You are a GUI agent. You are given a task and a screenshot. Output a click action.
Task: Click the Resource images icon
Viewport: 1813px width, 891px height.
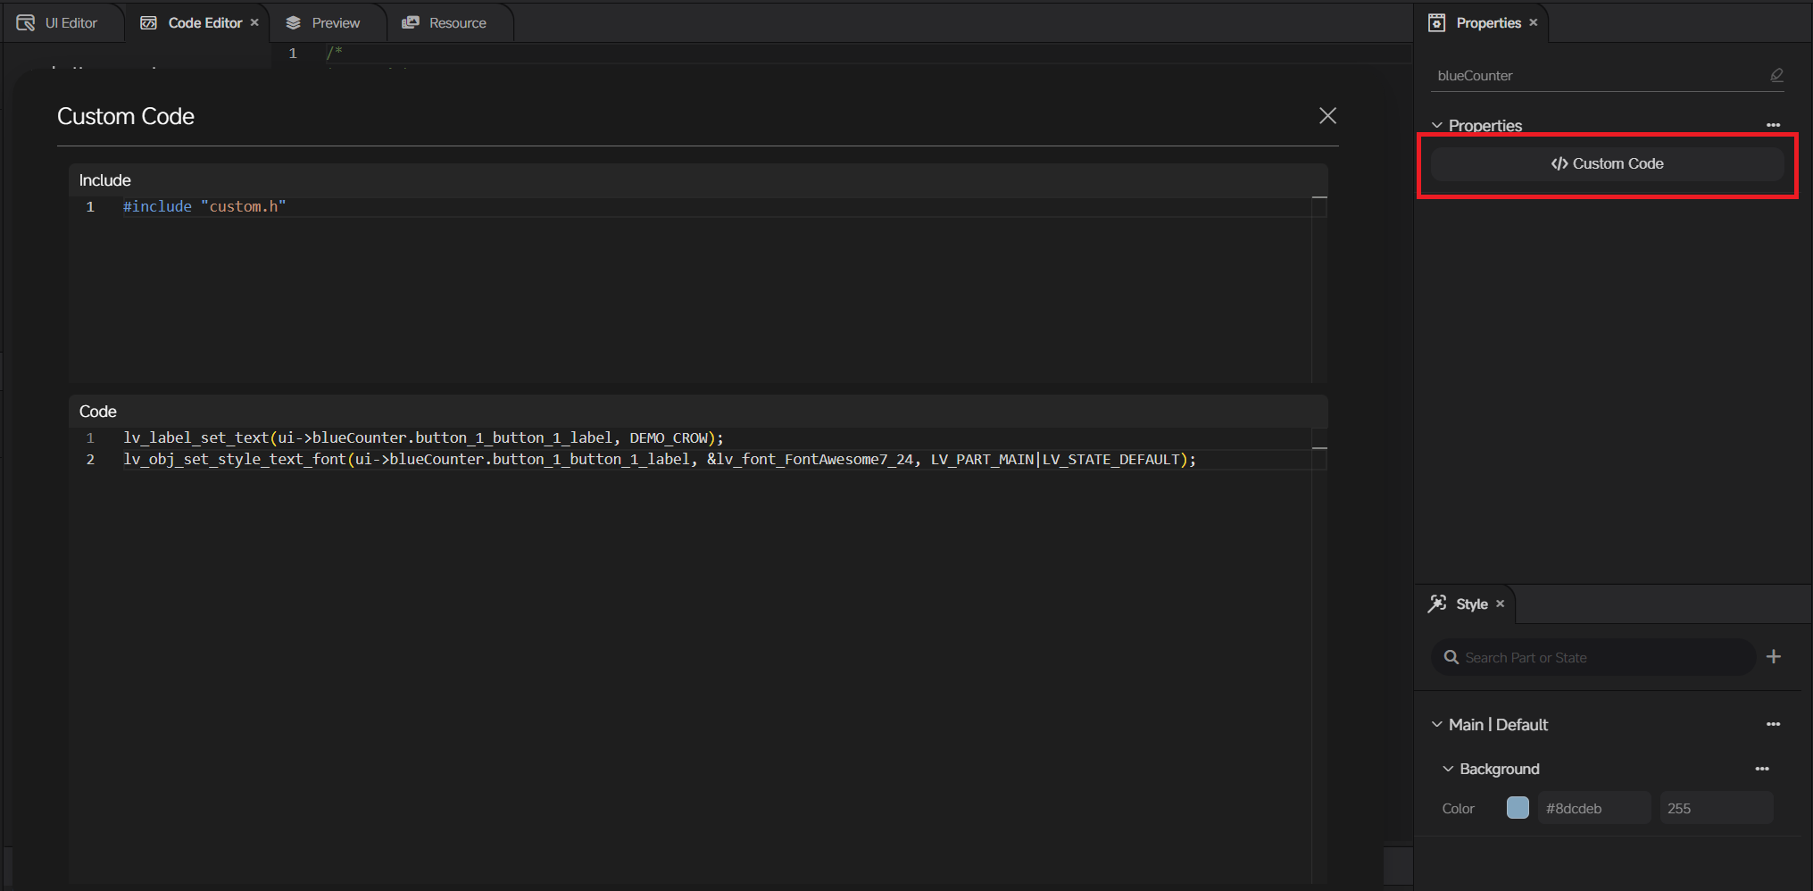coord(411,22)
